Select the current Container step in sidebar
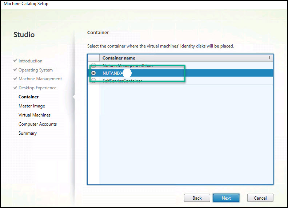The height and width of the screenshot is (208, 288). (28, 97)
